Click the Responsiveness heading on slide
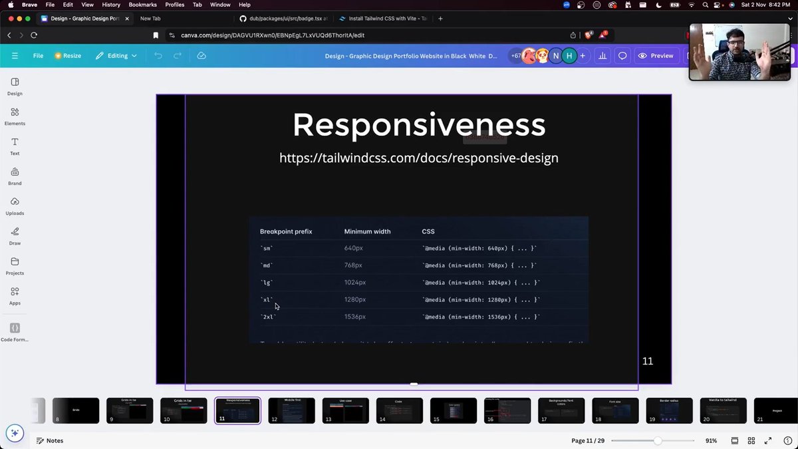This screenshot has width=798, height=449. pos(419,125)
